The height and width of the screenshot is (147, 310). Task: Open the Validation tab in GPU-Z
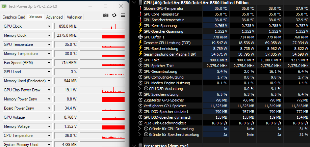74,17
